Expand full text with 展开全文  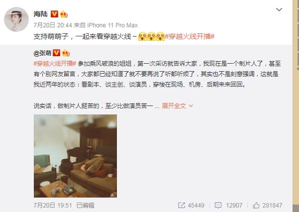[174, 106]
